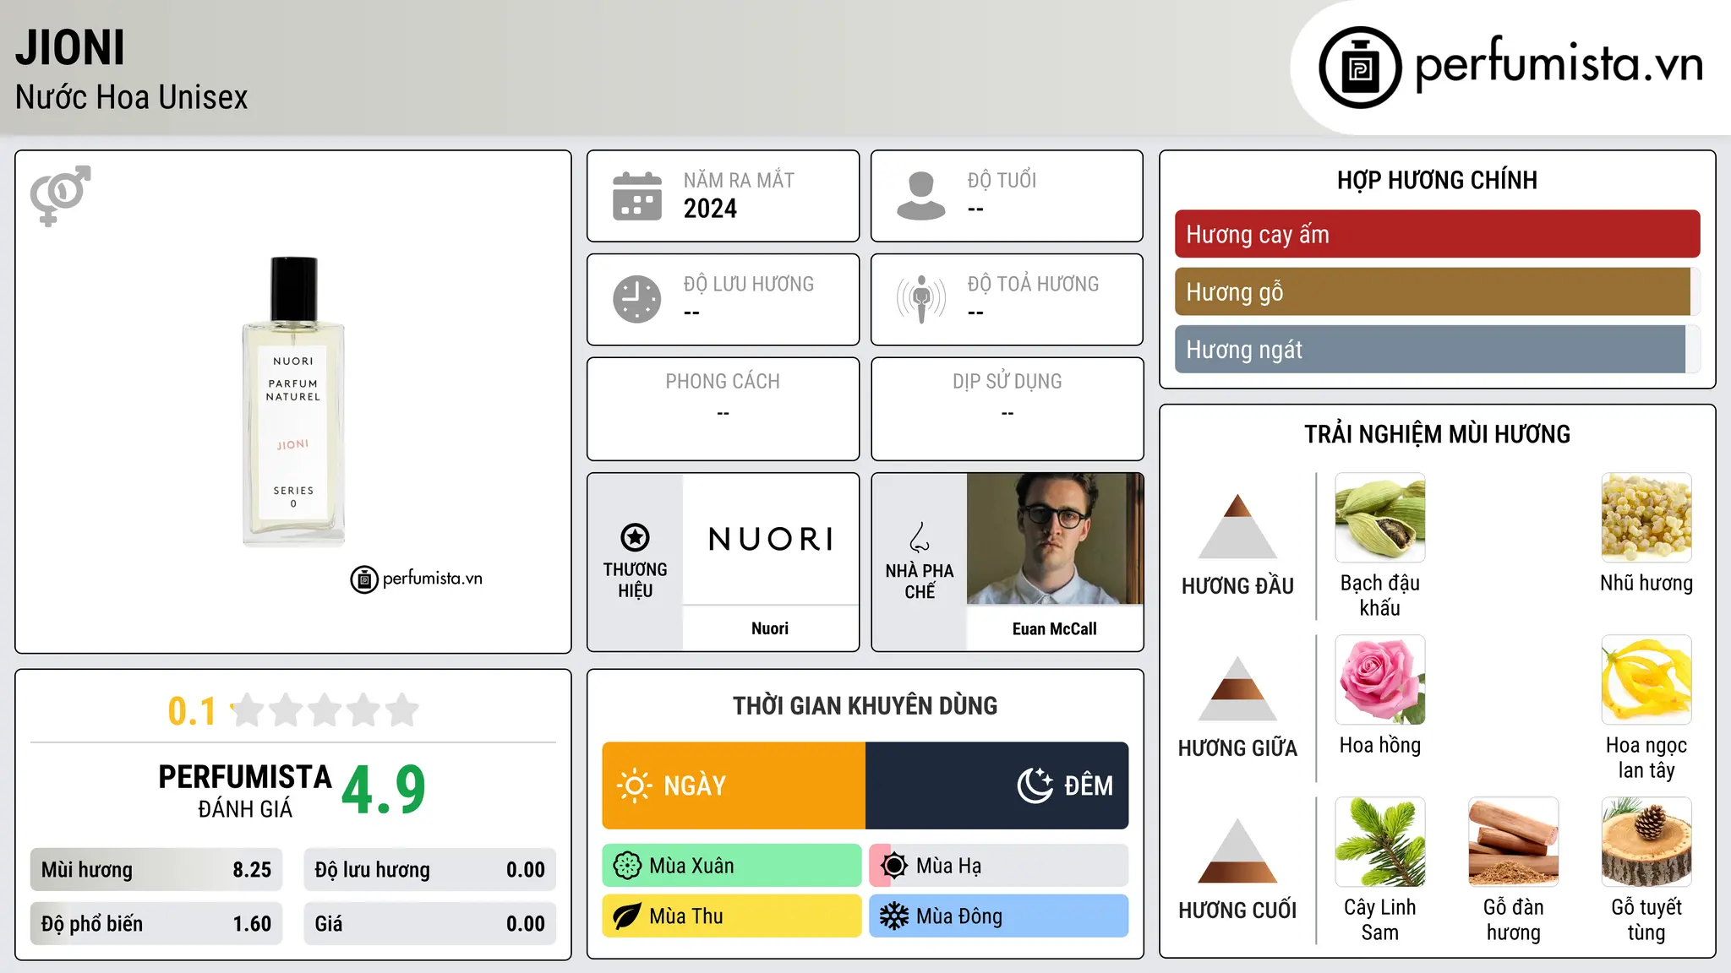Click the star badge icon above Thương hiệu
Viewport: 1731px width, 973px height.
point(635,537)
